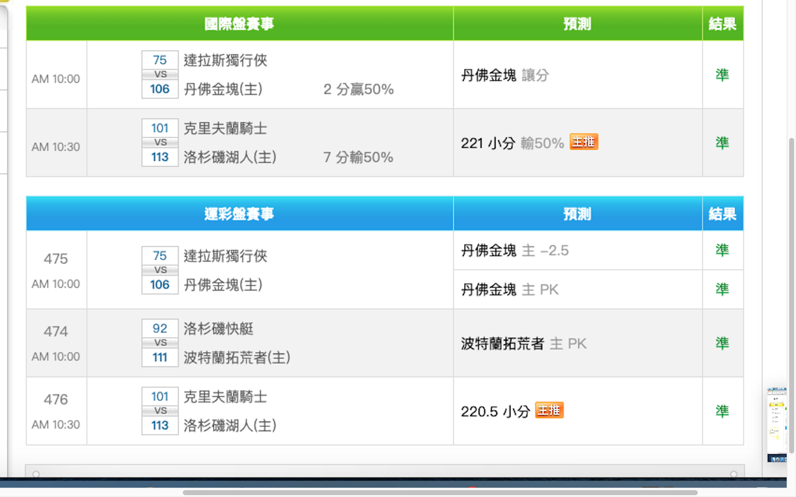Open the screenshot thumbnail preview

[777, 424]
